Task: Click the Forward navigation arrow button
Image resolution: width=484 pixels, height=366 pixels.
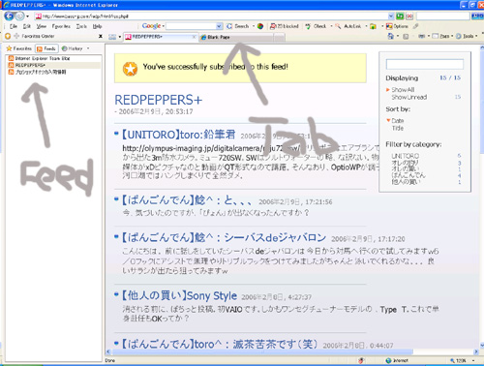Action: tap(19, 15)
